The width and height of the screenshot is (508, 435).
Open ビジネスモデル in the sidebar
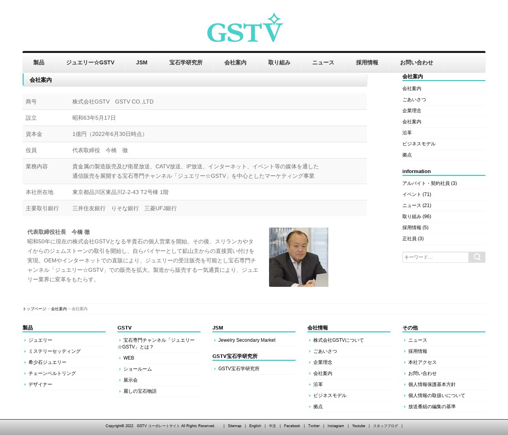[419, 144]
